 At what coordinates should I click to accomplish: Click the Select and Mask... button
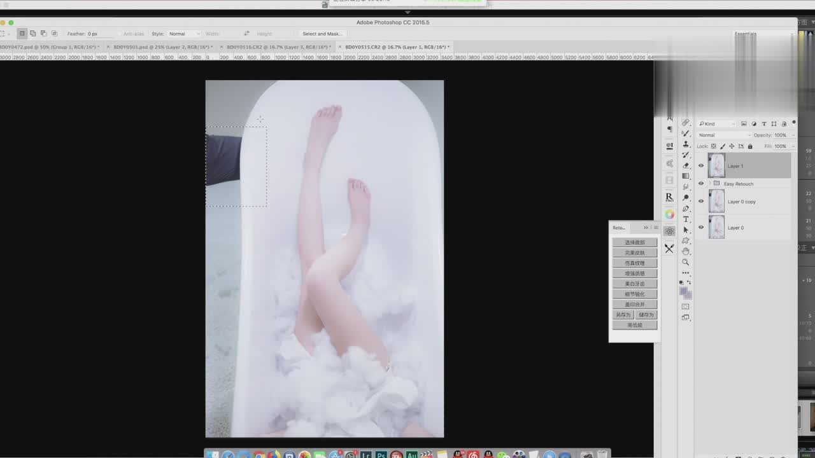click(323, 34)
